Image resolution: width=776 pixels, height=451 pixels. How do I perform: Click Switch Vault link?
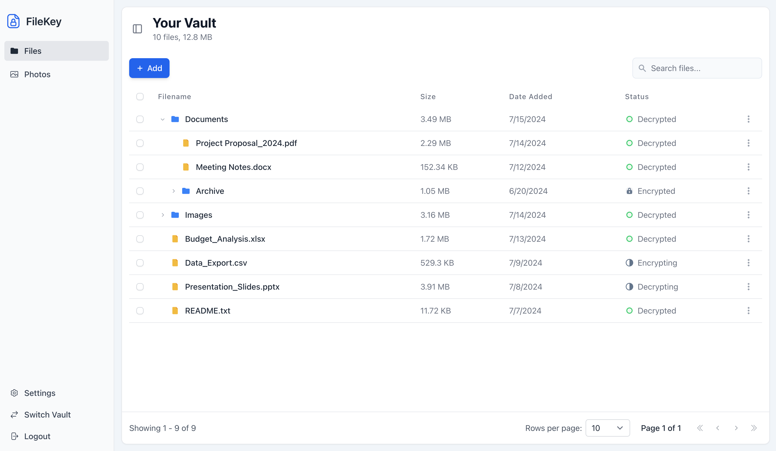click(x=47, y=415)
